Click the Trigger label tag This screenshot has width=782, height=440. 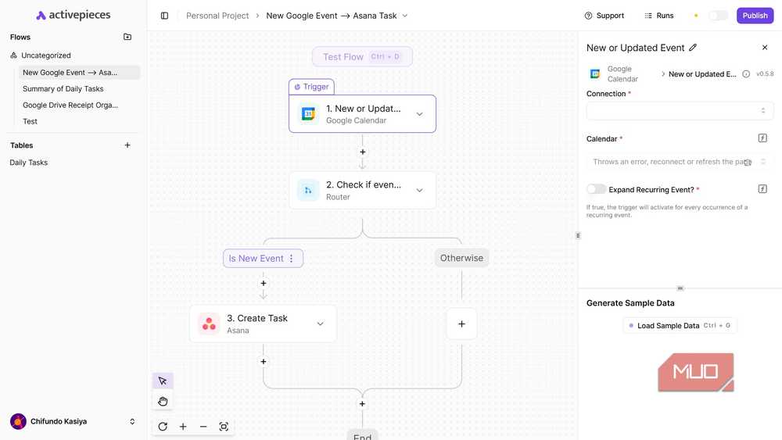point(311,87)
